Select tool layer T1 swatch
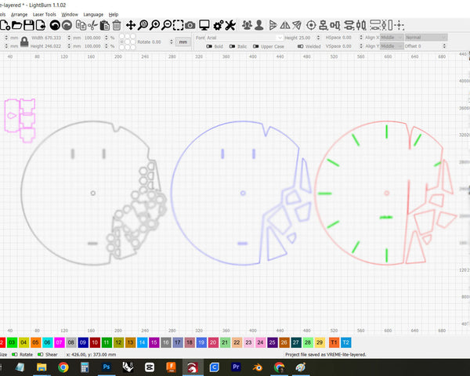Viewport: 470px width, 376px height. (x=334, y=342)
